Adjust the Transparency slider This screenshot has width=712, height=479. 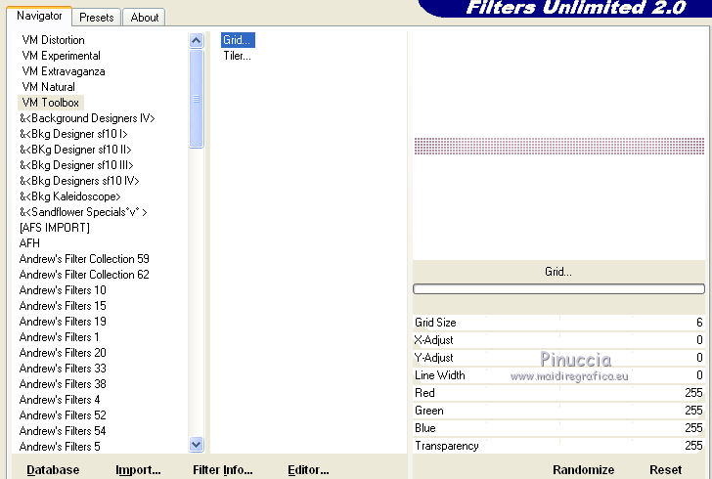tap(559, 446)
